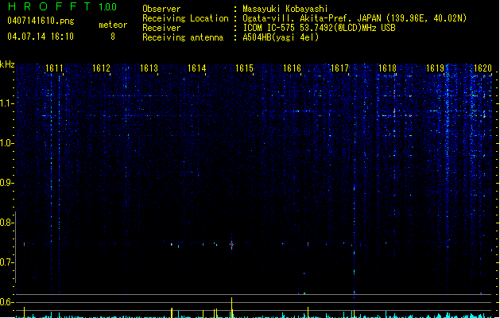Image resolution: width=500 pixels, height=318 pixels.
Task: Click the date stamp 04.07.14 16:10
Action: coord(41,37)
